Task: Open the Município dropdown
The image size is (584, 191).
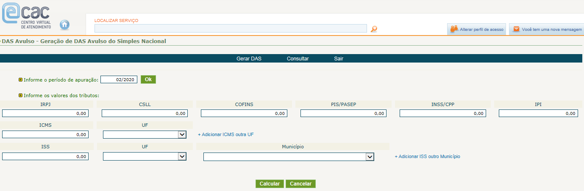Action: [x=289, y=157]
